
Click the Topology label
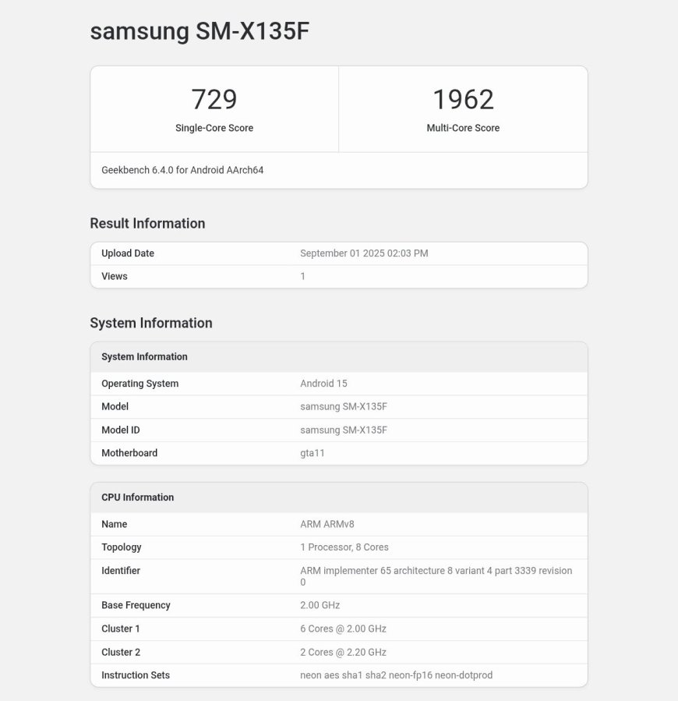pyautogui.click(x=122, y=547)
